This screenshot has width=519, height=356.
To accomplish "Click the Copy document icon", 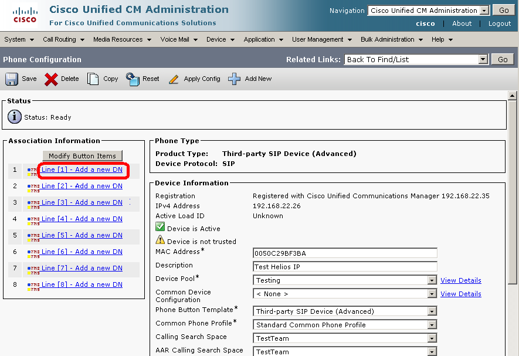I will coord(93,79).
